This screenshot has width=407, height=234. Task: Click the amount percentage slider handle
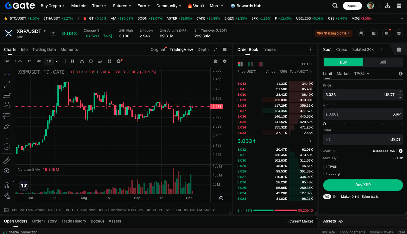tap(324, 124)
